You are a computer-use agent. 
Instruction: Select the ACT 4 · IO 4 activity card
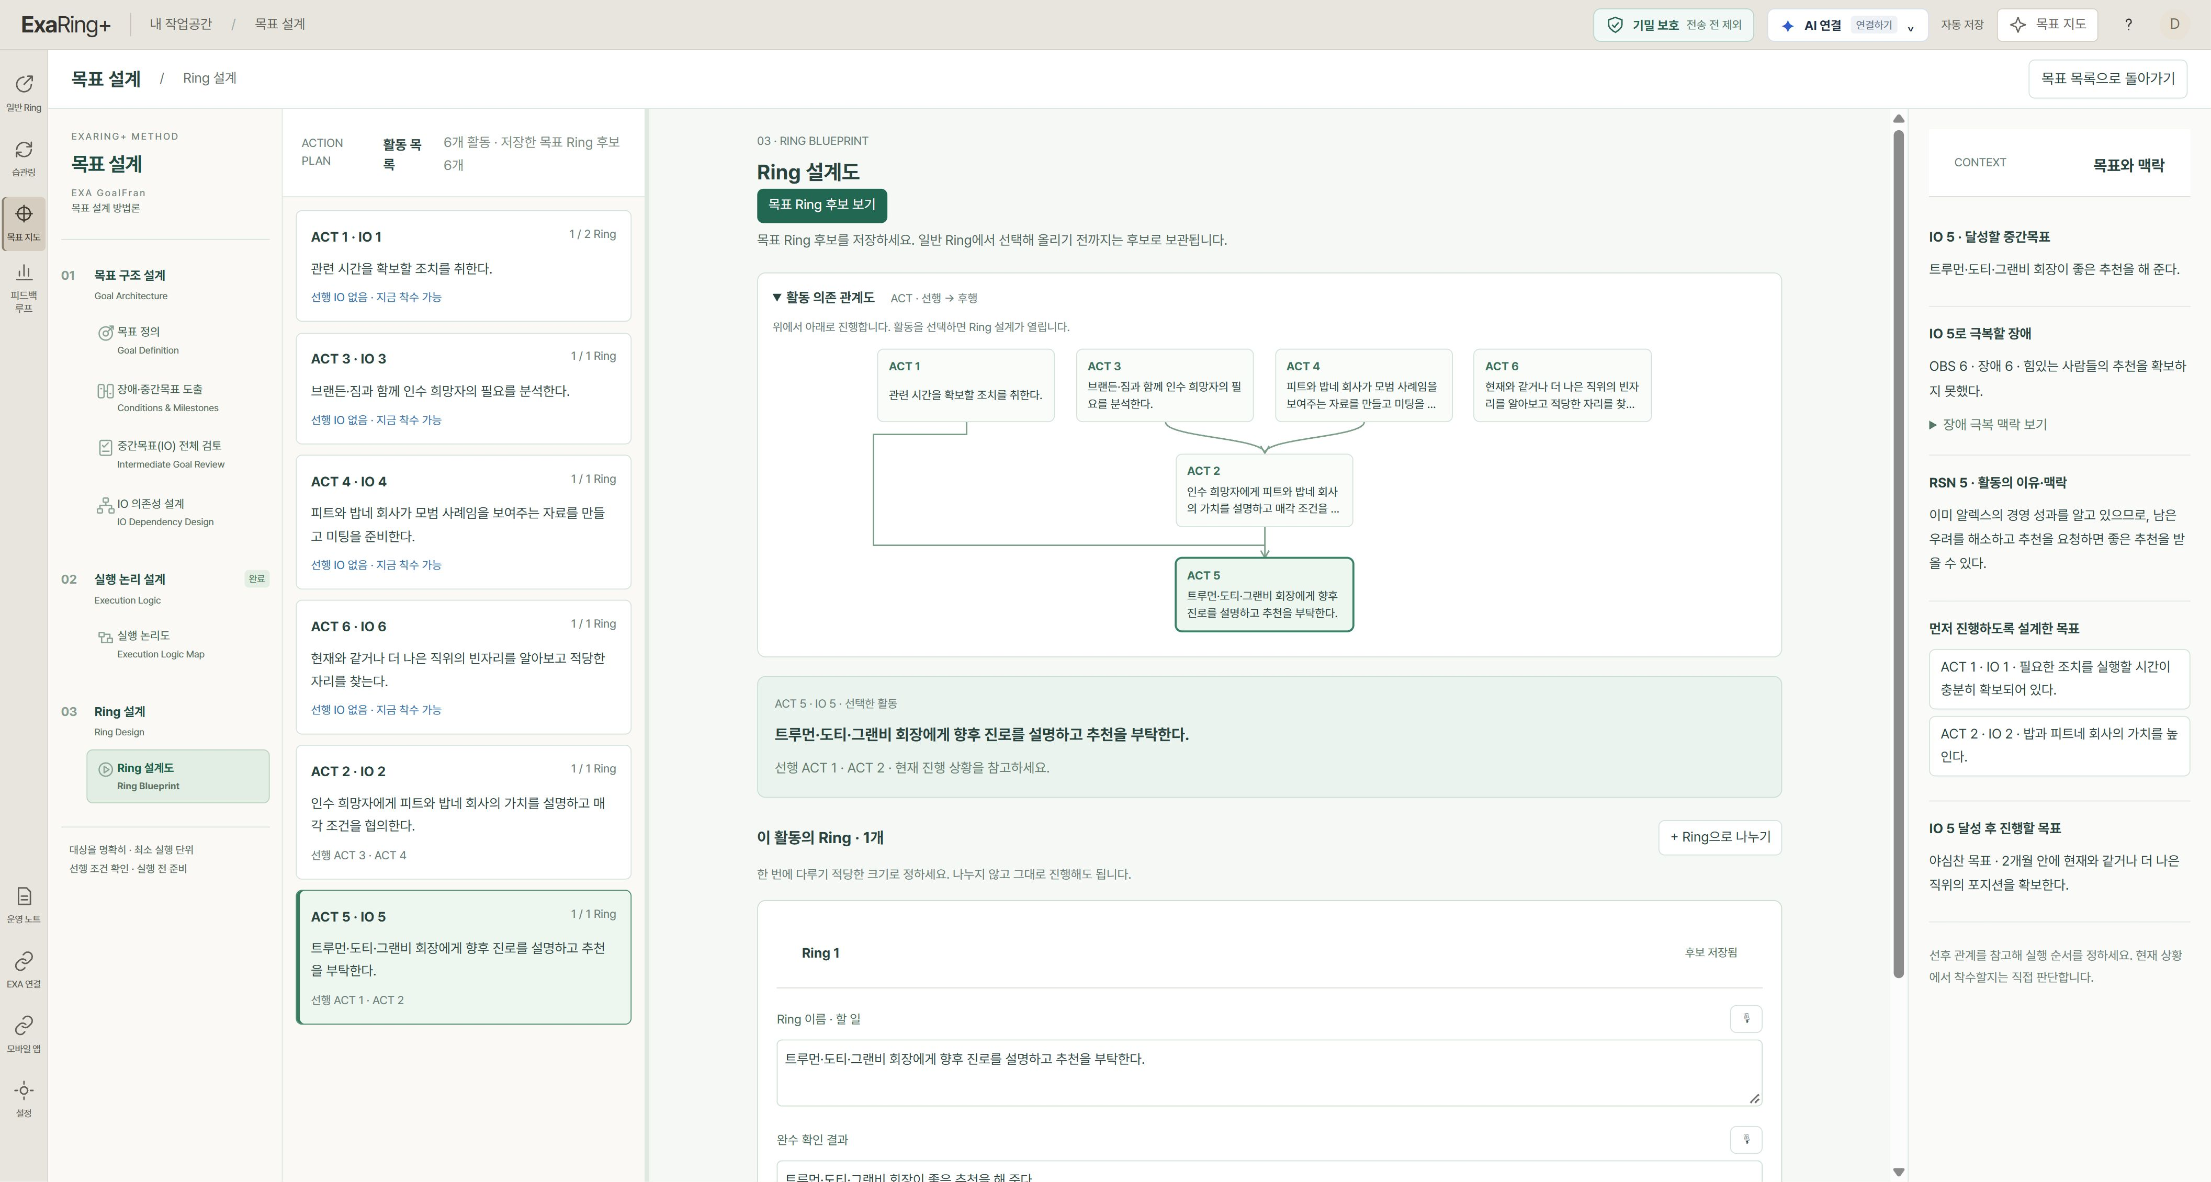464,522
